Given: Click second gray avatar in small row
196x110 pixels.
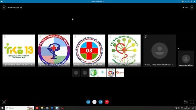Looking at the screenshot, I should 85,73.
